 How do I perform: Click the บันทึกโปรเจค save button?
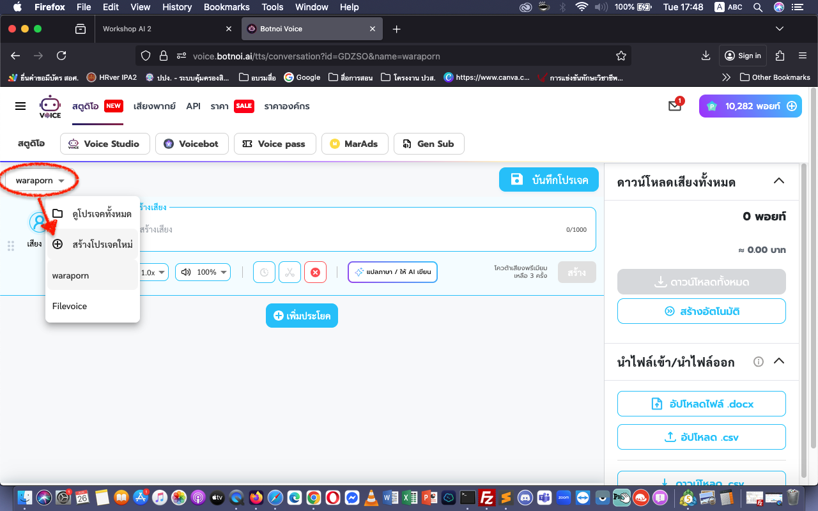548,179
